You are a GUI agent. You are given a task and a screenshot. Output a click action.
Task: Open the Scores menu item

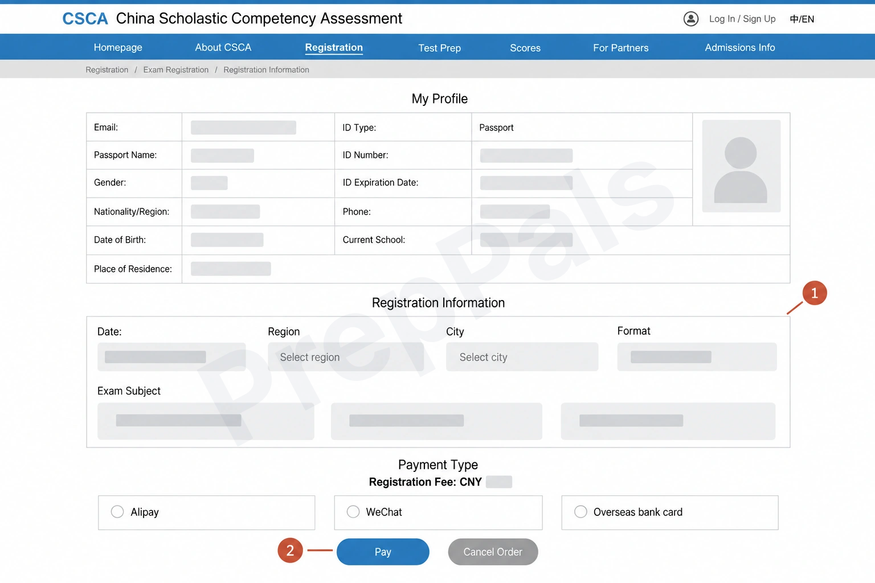[525, 48]
